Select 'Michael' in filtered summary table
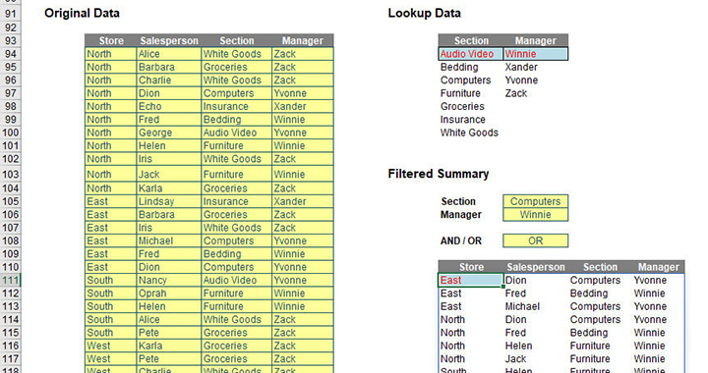The width and height of the screenshot is (708, 373). [522, 306]
